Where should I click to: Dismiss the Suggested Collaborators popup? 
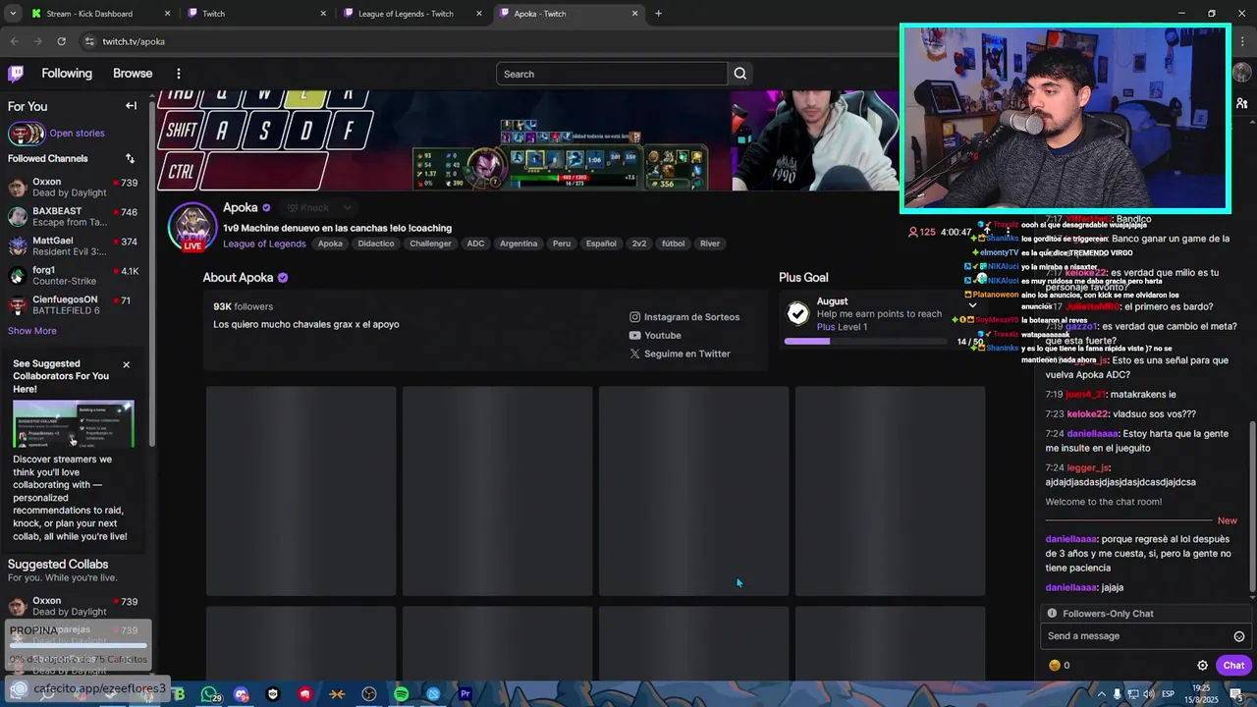click(126, 364)
